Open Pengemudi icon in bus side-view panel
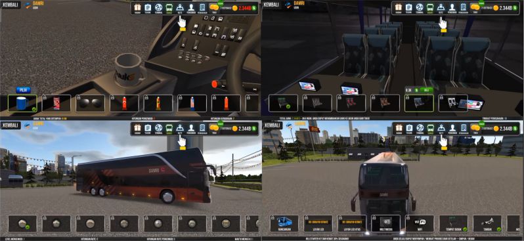This screenshot has width=524, height=241. [x=191, y=128]
